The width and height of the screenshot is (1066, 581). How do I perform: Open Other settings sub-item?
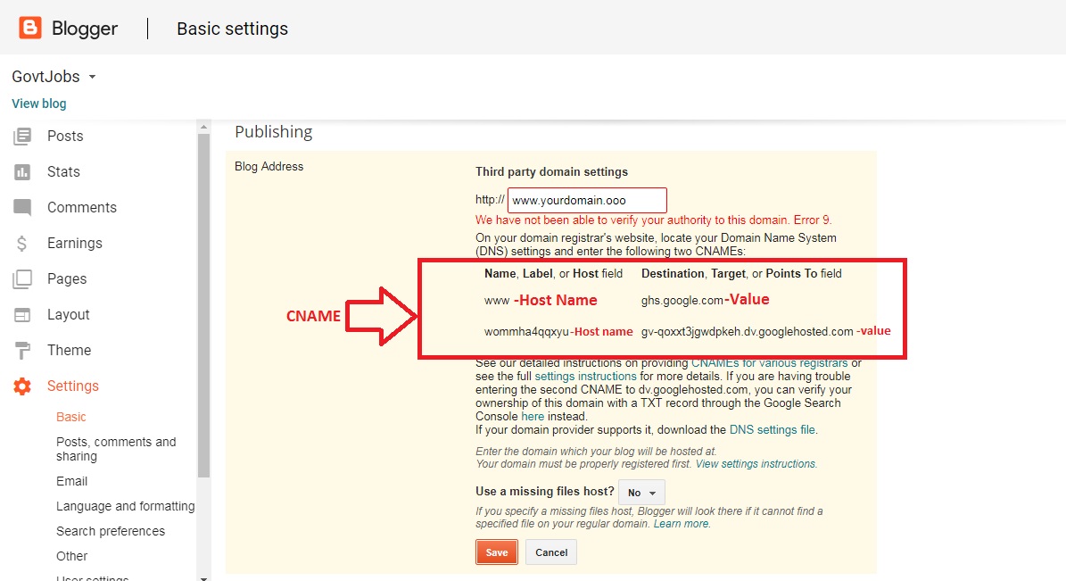71,556
